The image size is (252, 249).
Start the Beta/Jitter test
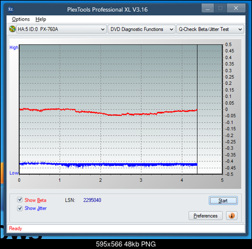point(223,201)
